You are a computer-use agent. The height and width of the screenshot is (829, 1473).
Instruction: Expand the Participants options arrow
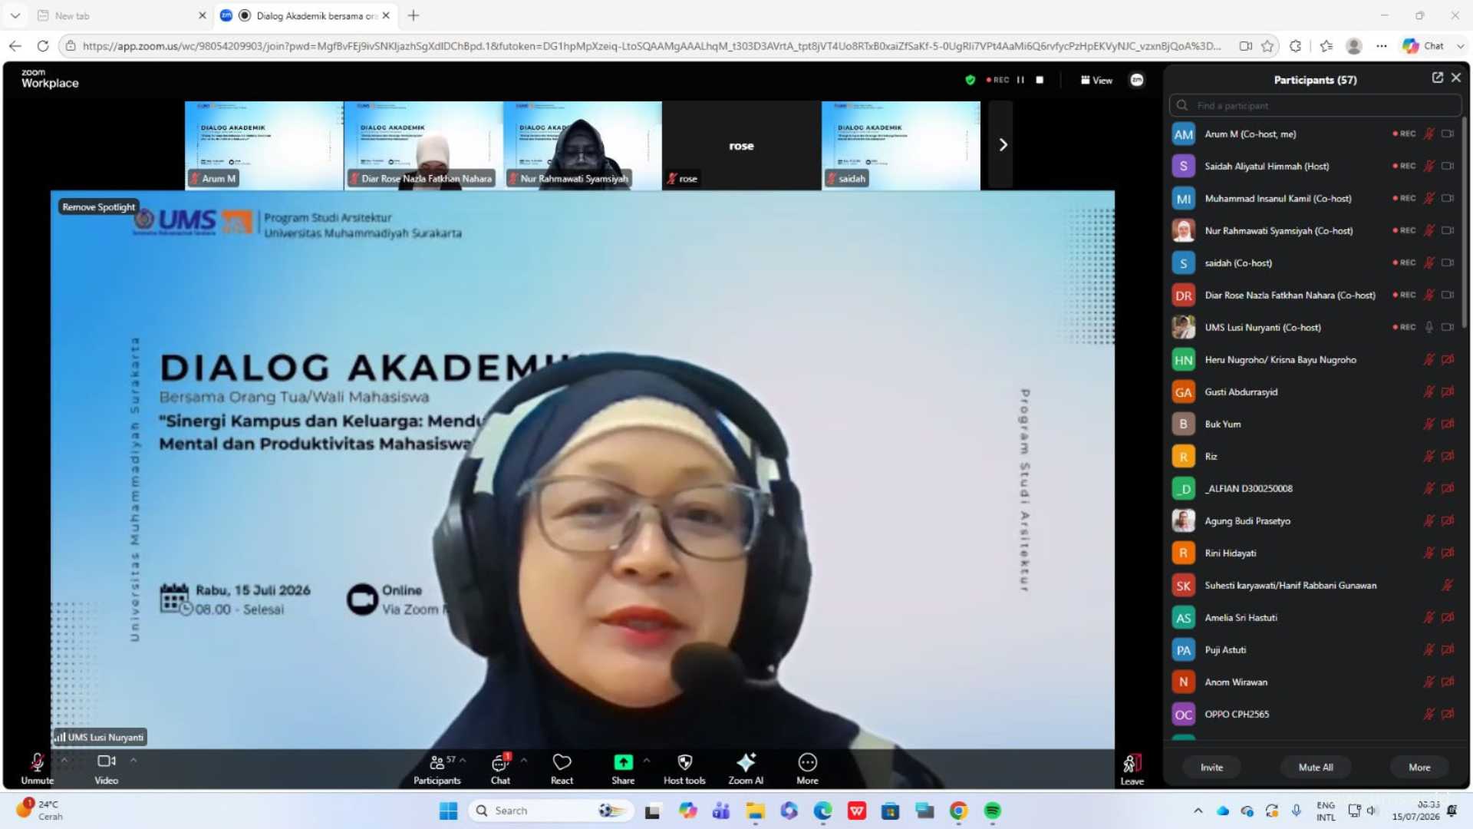point(463,760)
